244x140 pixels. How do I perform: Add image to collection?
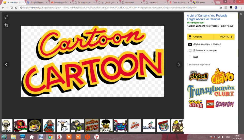point(203,50)
